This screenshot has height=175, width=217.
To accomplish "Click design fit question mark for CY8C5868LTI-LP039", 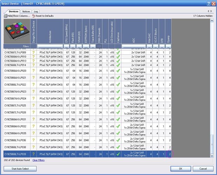I will [33, 154].
